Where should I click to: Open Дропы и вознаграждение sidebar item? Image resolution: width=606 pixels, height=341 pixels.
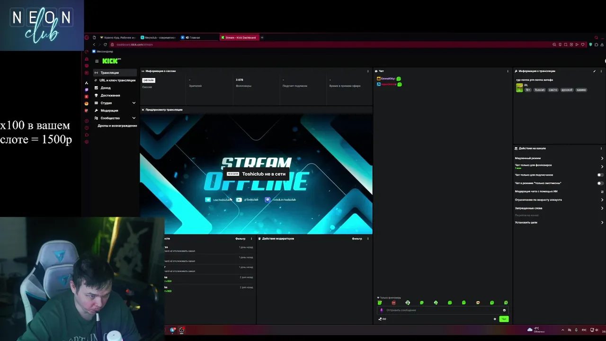[x=117, y=126]
